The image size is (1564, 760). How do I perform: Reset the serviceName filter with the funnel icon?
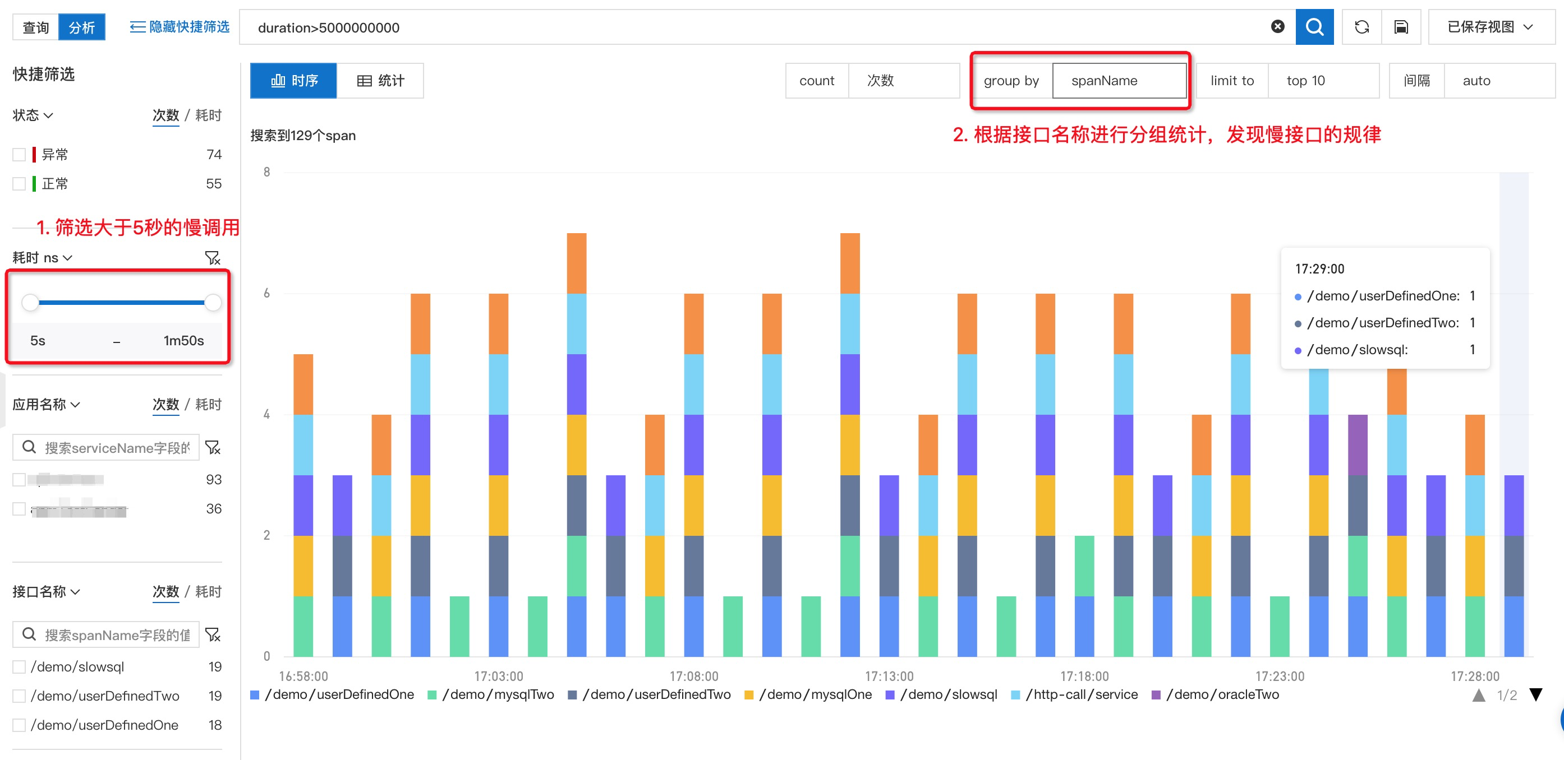pyautogui.click(x=213, y=447)
